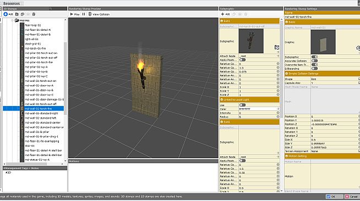Click the reset icon for first Relative Co... in Sub1
This screenshot has width=360, height=201.
click(x=278, y=64)
